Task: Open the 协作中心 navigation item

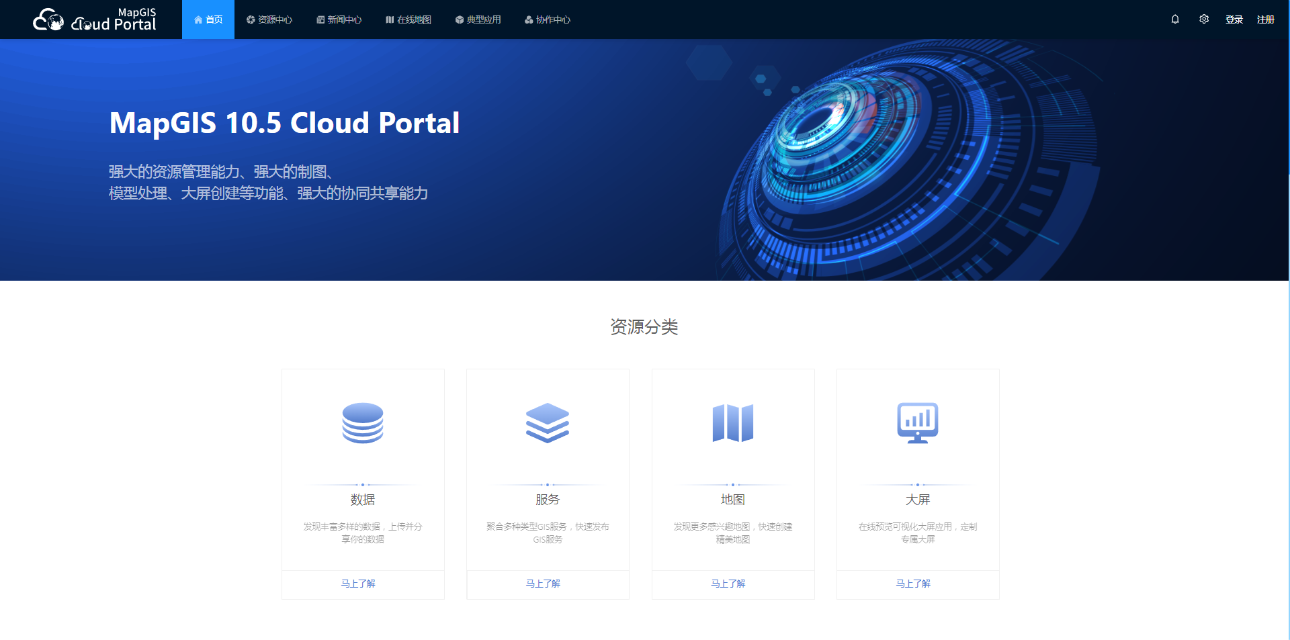Action: [548, 19]
